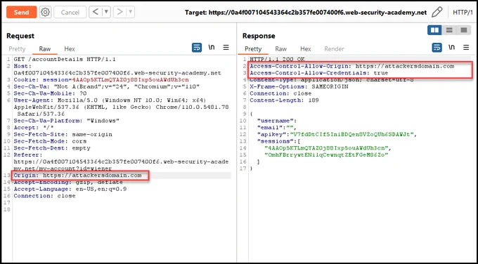The width and height of the screenshot is (478, 264).
Task: Select top-bottom stacked layout icon
Action: 449,30
